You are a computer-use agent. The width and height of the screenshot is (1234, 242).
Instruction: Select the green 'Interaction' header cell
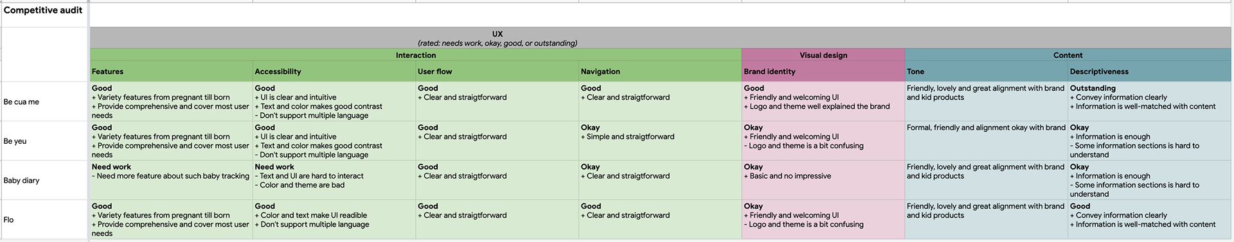(x=416, y=55)
